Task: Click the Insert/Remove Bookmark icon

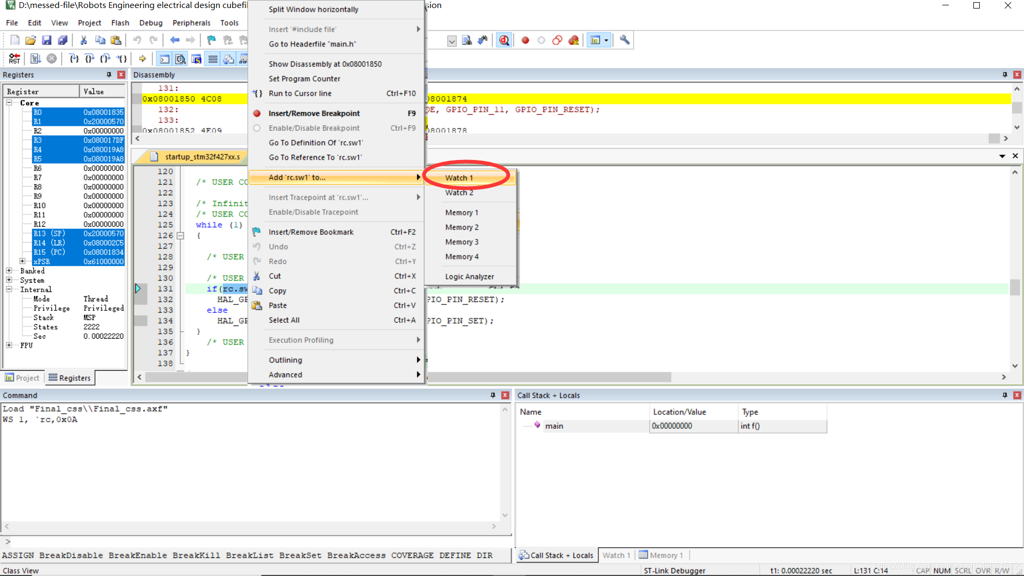Action: click(257, 231)
